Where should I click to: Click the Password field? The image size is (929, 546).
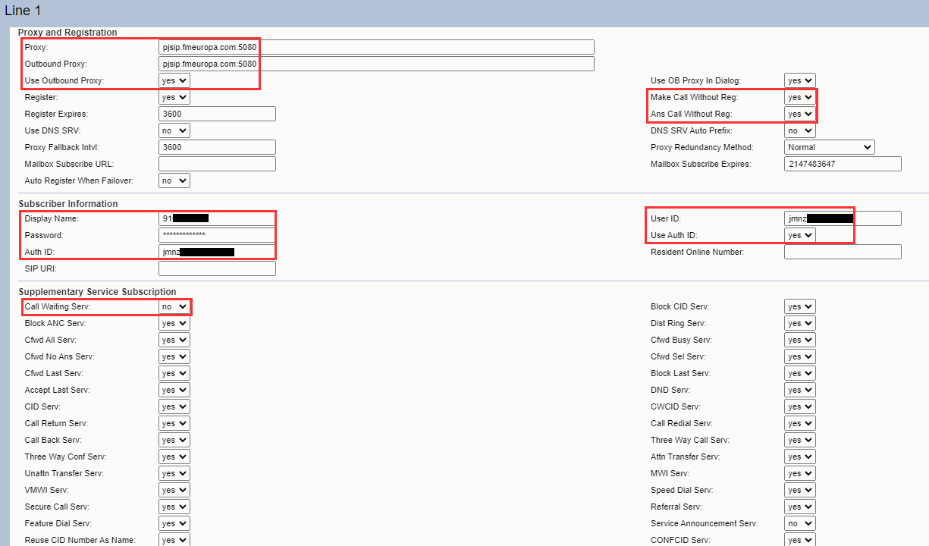pos(217,235)
